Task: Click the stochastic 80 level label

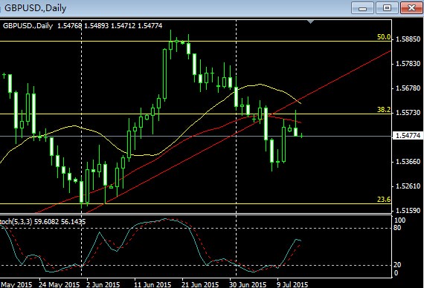Action: (x=397, y=228)
